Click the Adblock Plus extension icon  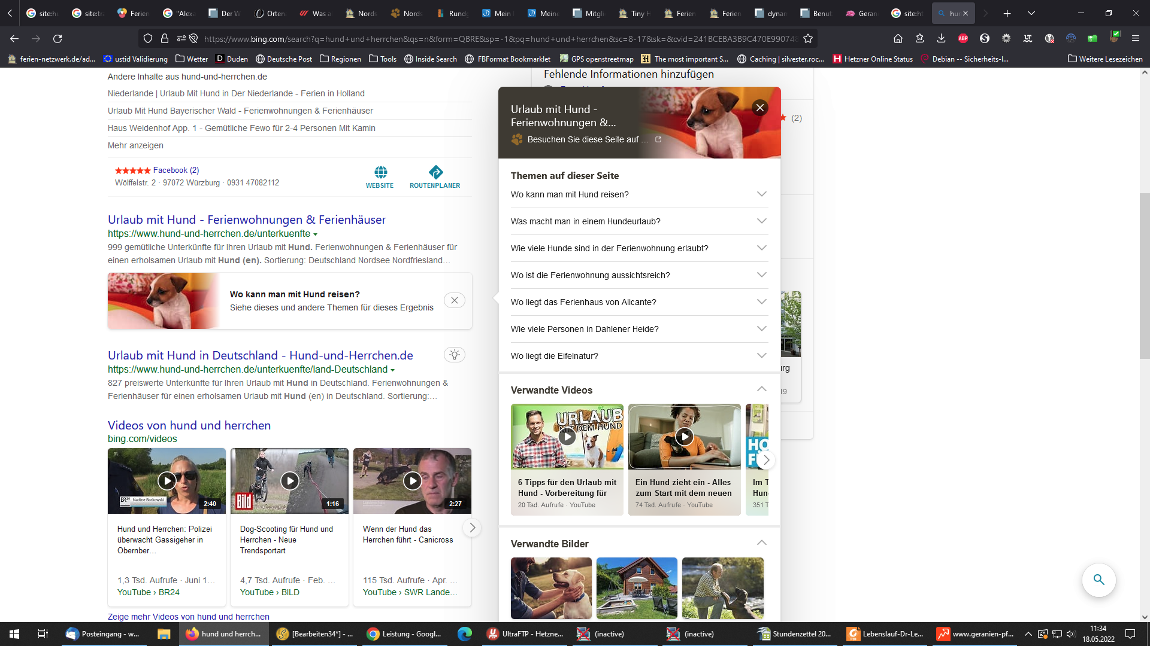963,38
